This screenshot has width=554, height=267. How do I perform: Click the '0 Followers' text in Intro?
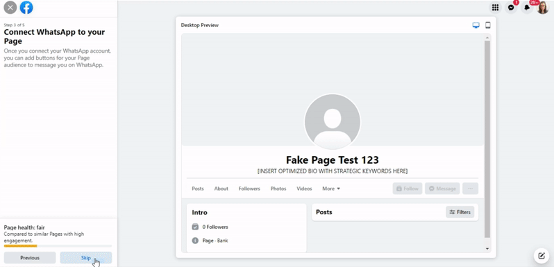click(215, 227)
